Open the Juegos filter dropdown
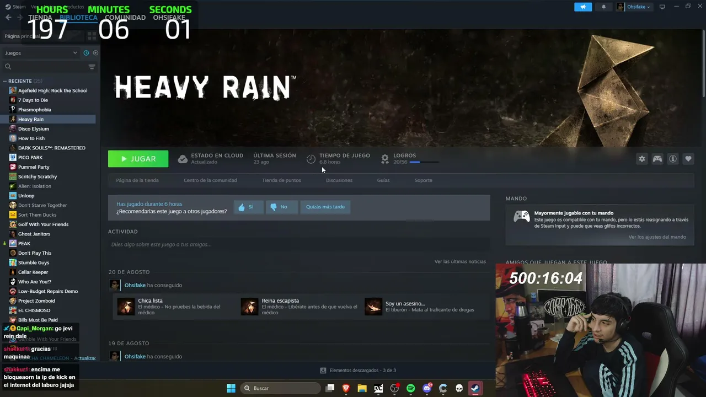 click(x=41, y=53)
